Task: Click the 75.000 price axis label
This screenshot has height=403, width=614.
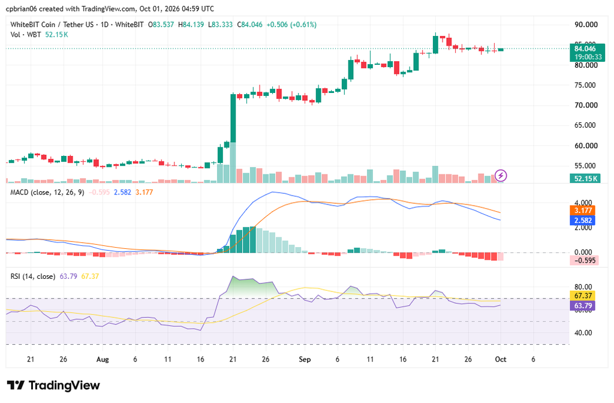Action: point(586,85)
